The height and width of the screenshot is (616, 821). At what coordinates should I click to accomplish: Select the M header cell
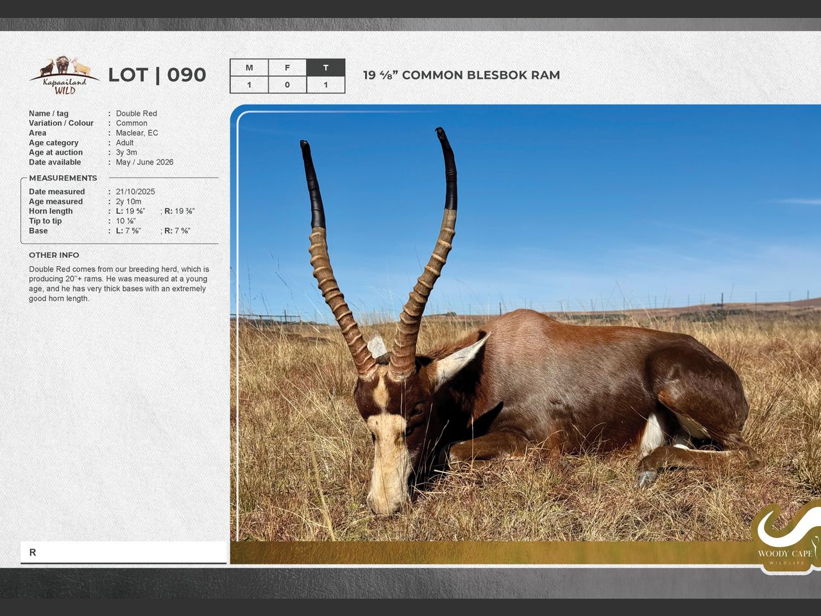pyautogui.click(x=249, y=68)
